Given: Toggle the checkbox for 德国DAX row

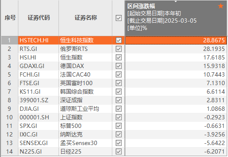Looking at the screenshot, I should click(x=119, y=66).
